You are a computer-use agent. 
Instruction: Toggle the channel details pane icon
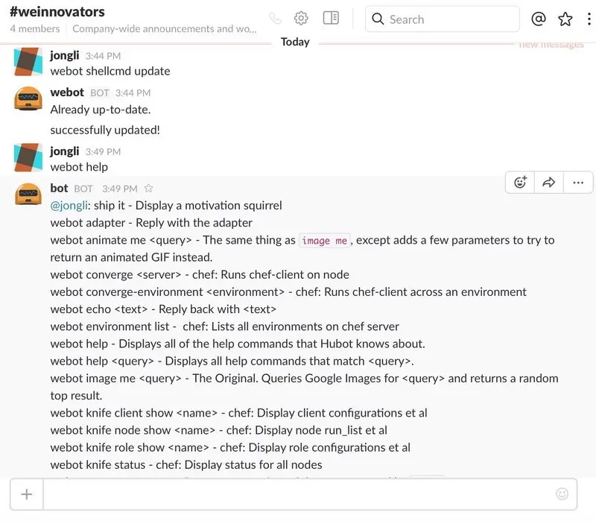click(x=331, y=18)
